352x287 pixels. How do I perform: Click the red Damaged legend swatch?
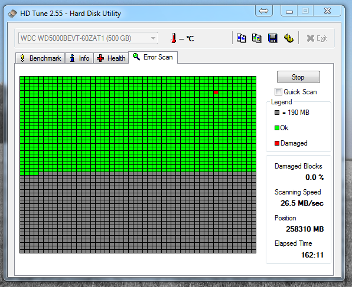click(x=277, y=143)
